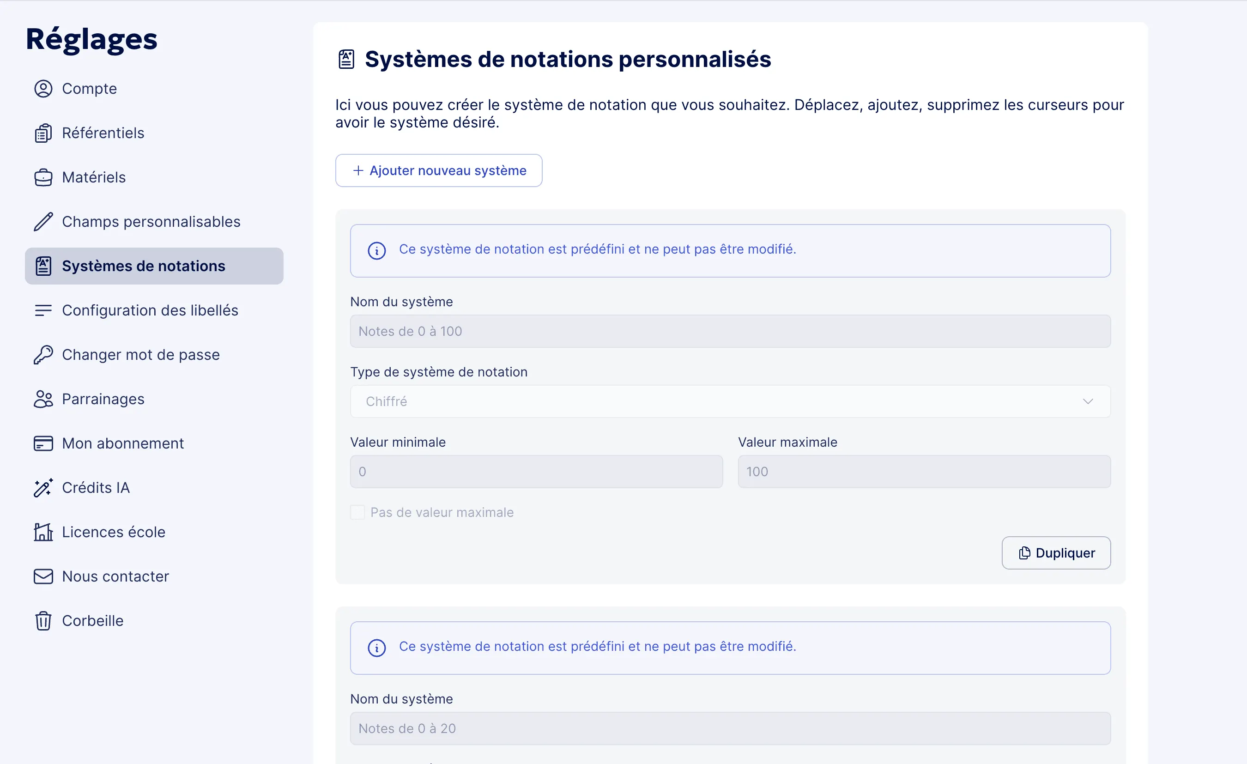The width and height of the screenshot is (1247, 764).
Task: Click the Corbeille trash icon
Action: tap(43, 621)
